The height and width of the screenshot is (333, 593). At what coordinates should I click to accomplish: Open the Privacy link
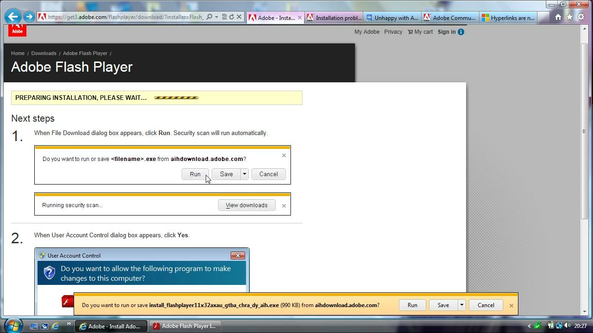393,32
